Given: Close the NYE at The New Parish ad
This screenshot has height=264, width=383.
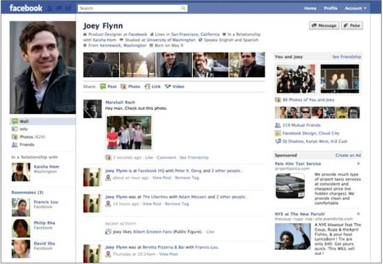Looking at the screenshot, I should pyautogui.click(x=359, y=214).
